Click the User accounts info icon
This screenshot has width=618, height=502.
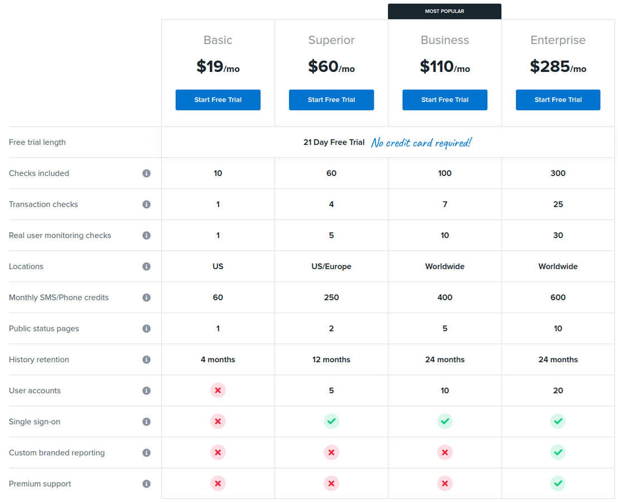tap(146, 391)
